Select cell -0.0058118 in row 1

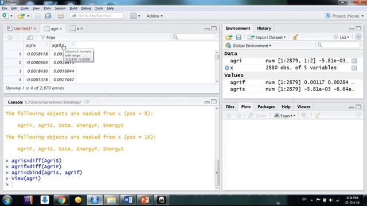click(37, 54)
